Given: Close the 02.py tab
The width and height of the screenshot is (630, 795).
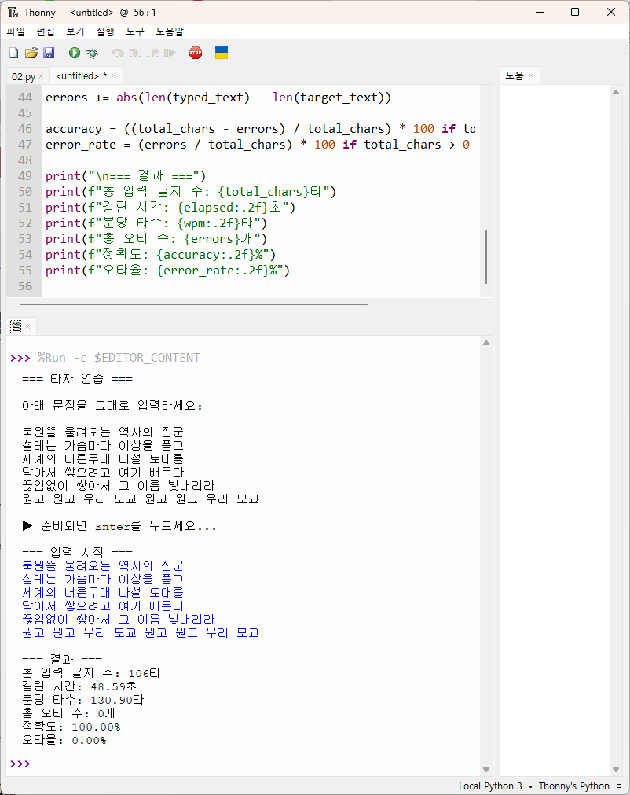Looking at the screenshot, I should coord(41,76).
